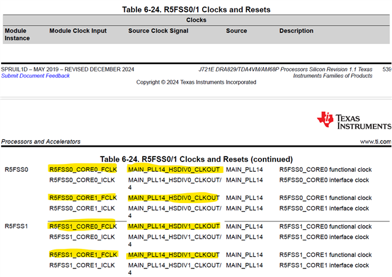The width and height of the screenshot is (392, 277).
Task: Click the Processors and Accelerators page header
Action: coord(41,142)
